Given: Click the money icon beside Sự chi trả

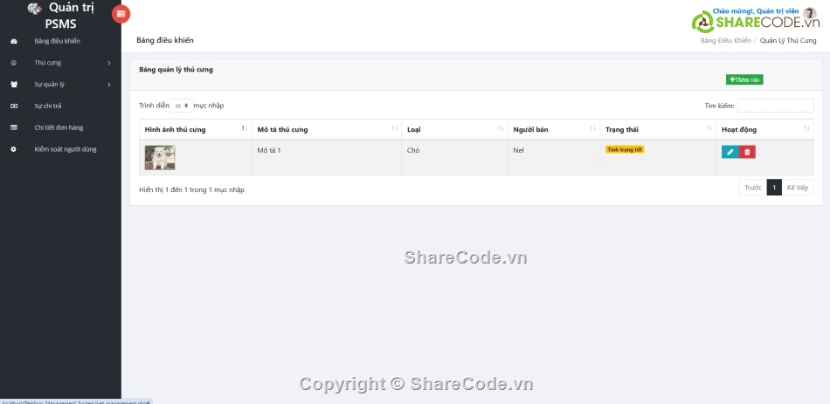Looking at the screenshot, I should (x=13, y=106).
